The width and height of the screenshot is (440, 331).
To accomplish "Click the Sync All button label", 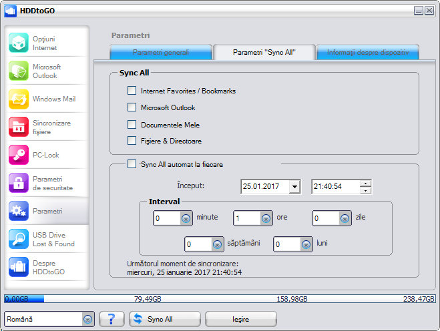I will click(160, 319).
